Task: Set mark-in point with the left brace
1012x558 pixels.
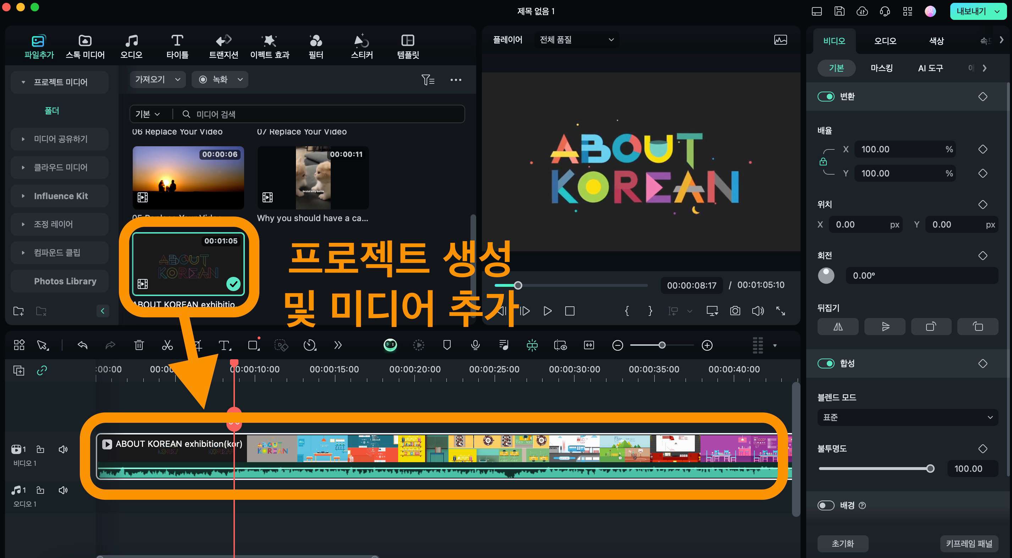Action: point(627,311)
